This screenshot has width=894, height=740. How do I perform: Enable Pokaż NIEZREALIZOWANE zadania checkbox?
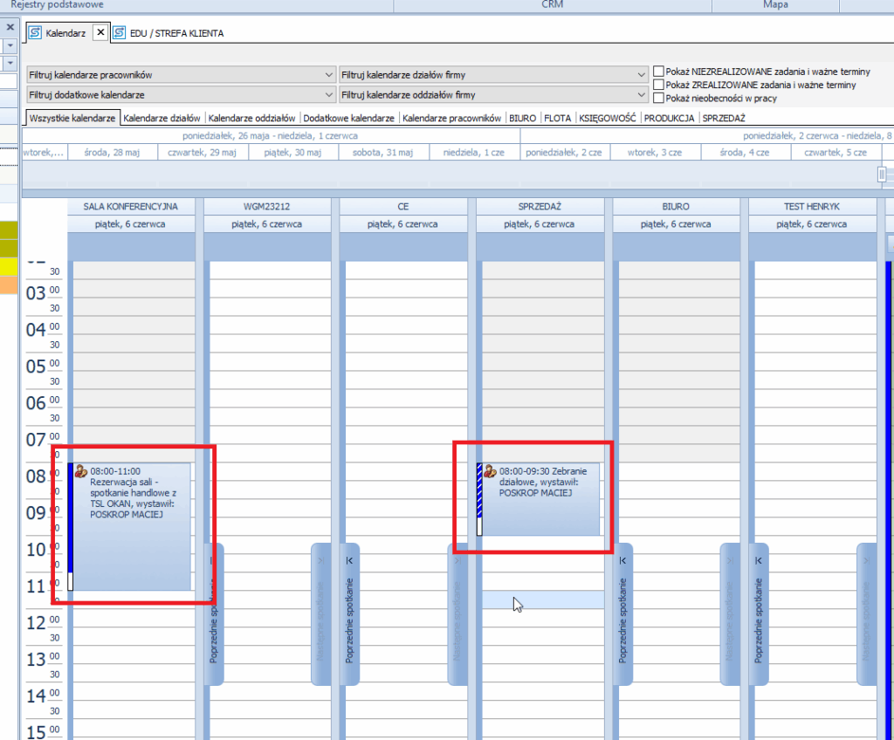[x=658, y=72]
